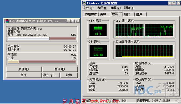The image size is (181, 104).
Task: Maximize the Task Manager window
Action: (x=174, y=3)
